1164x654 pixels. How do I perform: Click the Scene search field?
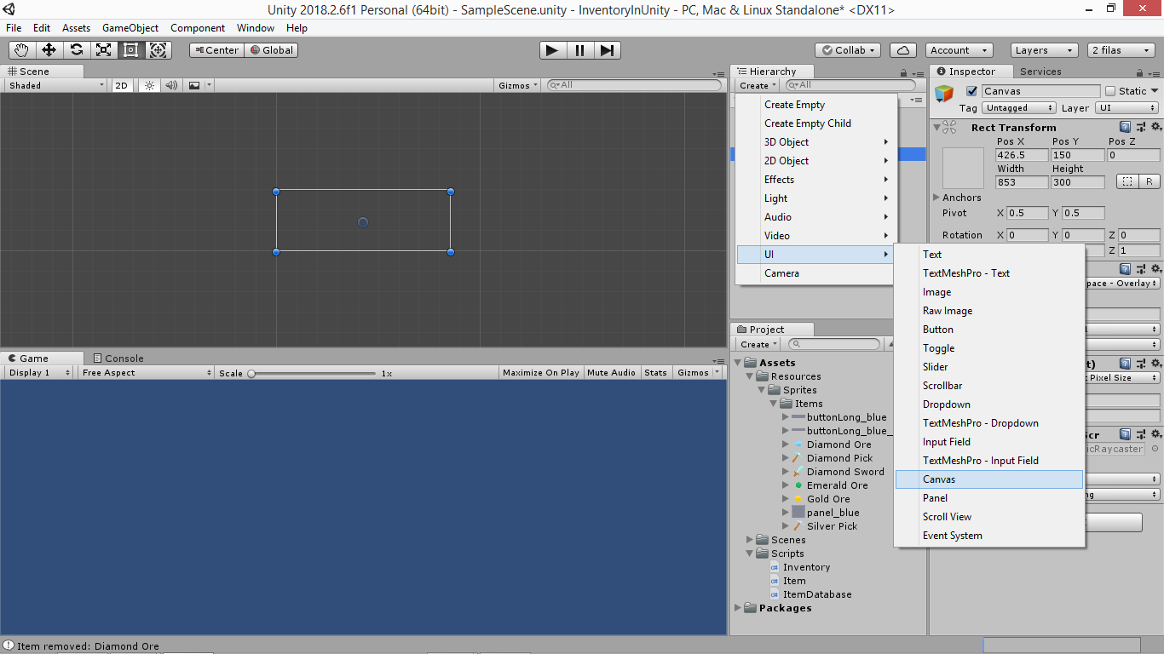point(634,85)
